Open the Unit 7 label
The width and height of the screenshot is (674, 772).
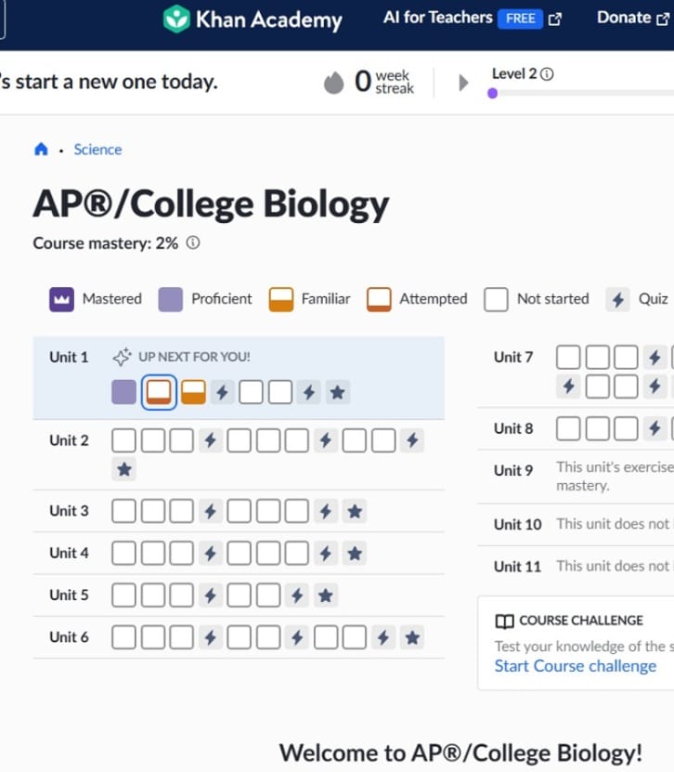[x=513, y=357]
